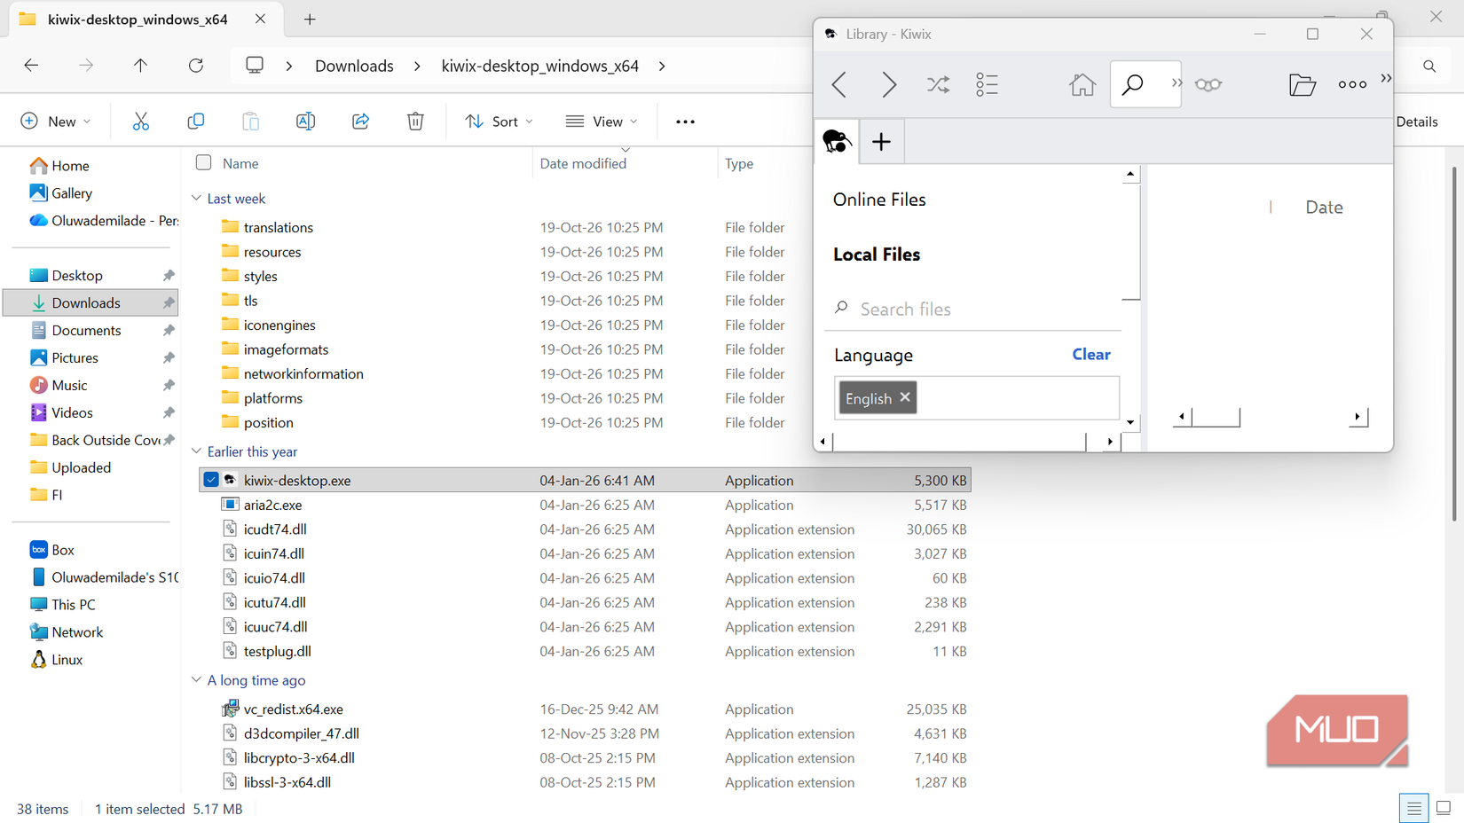The height and width of the screenshot is (823, 1464).
Task: Clear the Kiwix language filter
Action: pos(1090,355)
